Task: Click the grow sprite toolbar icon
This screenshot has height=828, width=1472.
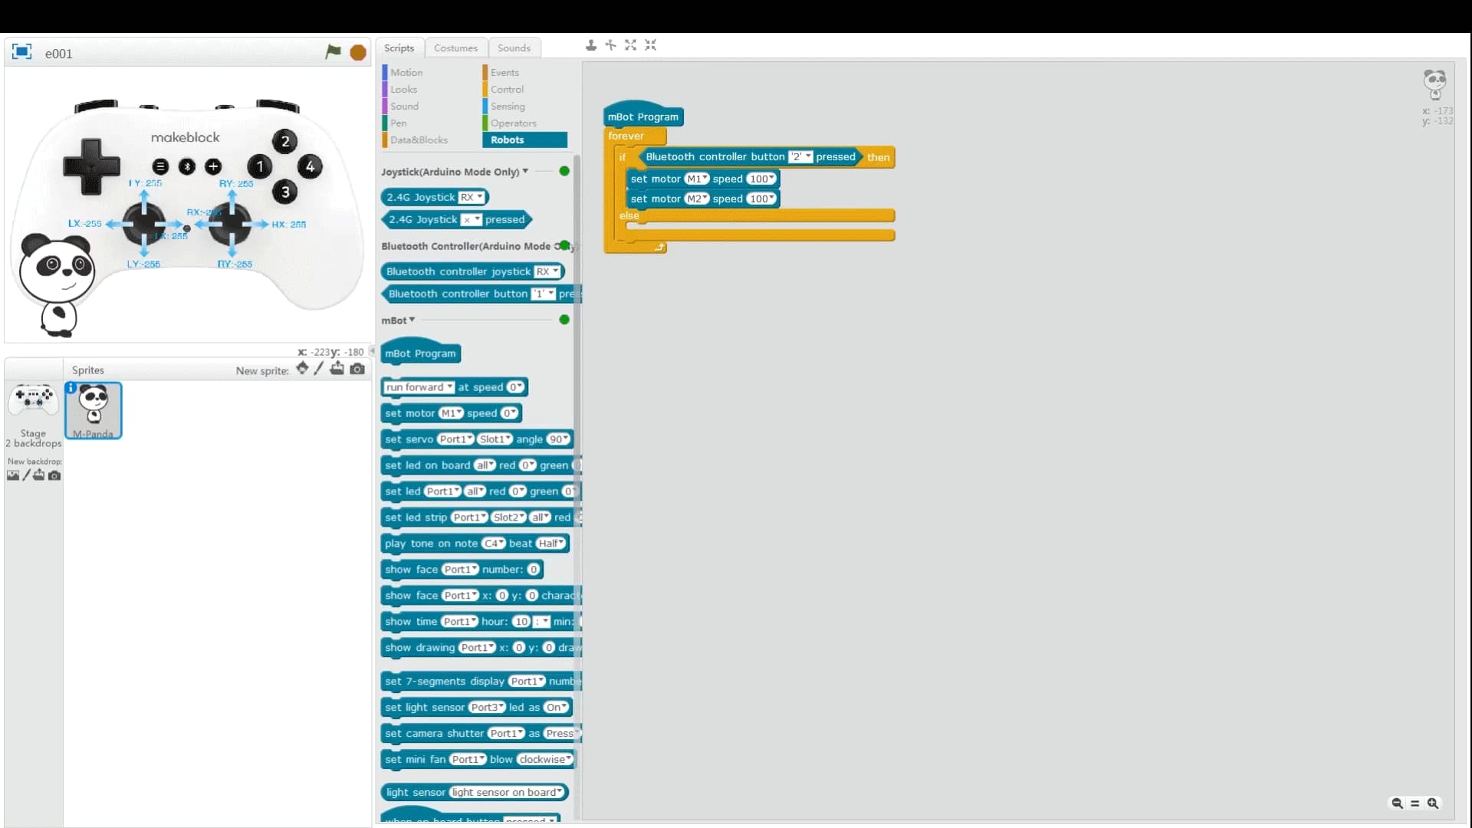Action: click(x=630, y=46)
